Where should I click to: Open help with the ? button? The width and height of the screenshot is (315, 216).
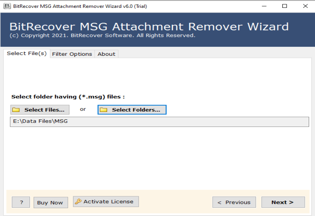(21, 202)
